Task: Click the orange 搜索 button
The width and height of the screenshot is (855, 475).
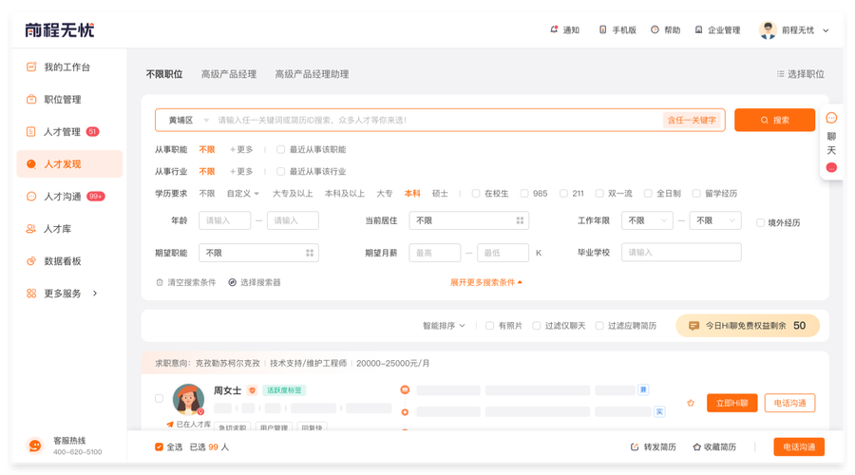Action: (x=774, y=120)
